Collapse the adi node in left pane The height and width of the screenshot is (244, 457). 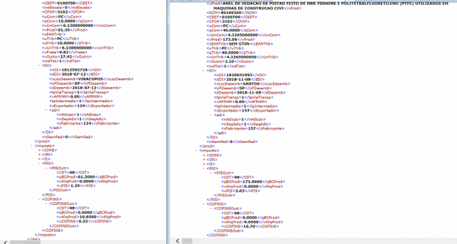[46, 110]
